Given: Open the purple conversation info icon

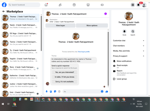Looking at the screenshot, I should (106, 14).
